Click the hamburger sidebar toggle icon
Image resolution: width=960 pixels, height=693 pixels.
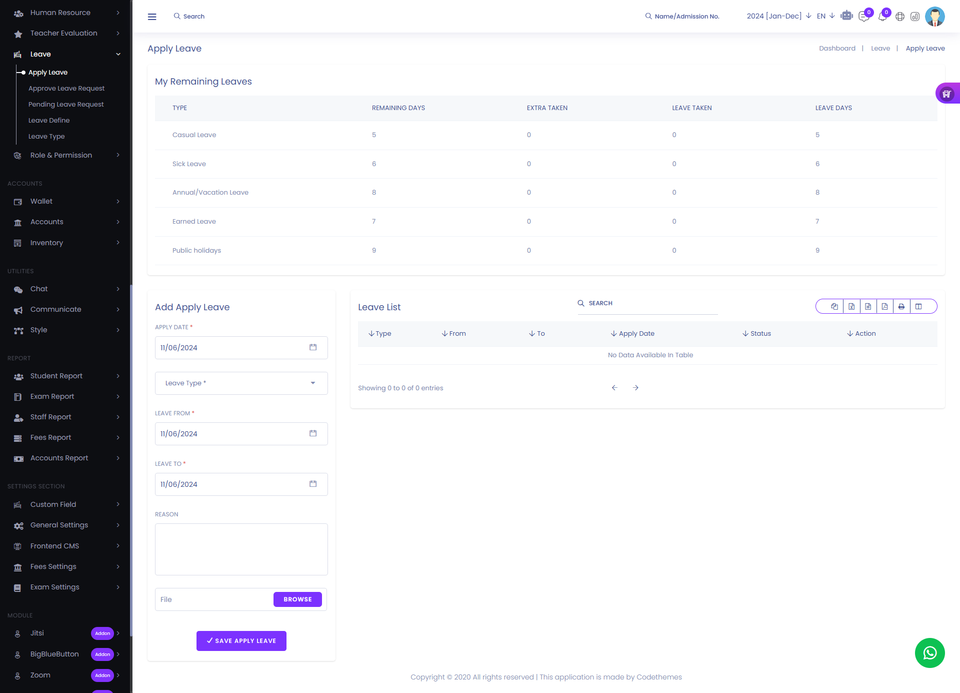tap(152, 17)
